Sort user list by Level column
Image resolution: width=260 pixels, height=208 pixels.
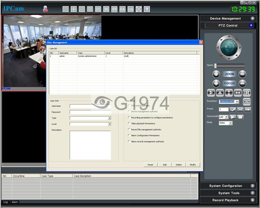pos(114,53)
